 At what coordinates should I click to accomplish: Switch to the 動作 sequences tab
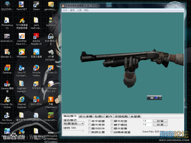[x=109, y=116]
